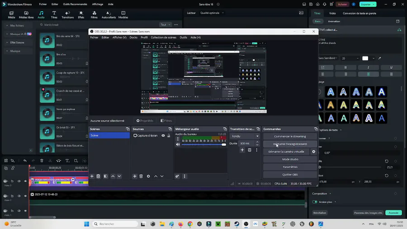The image size is (407, 229).
Task: Open the Exporter button dropdown arrow
Action: (x=374, y=5)
